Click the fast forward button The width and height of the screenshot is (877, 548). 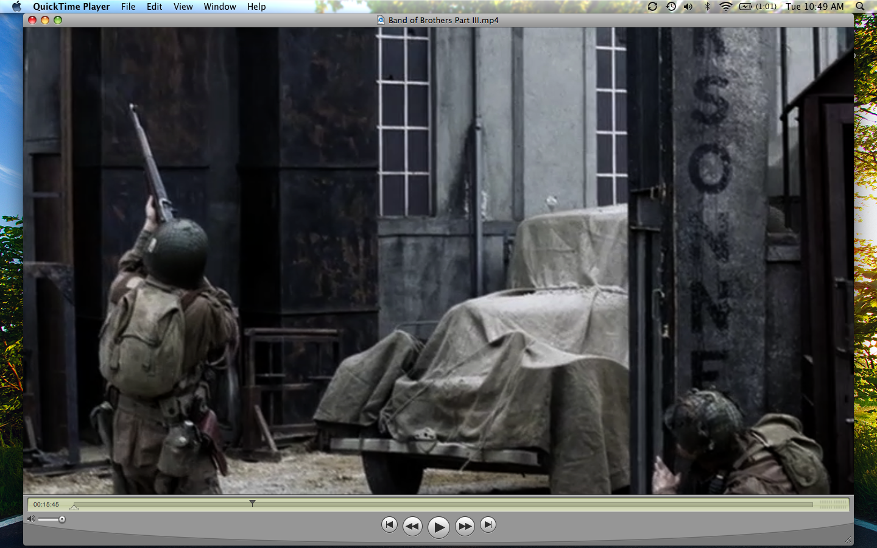click(465, 526)
